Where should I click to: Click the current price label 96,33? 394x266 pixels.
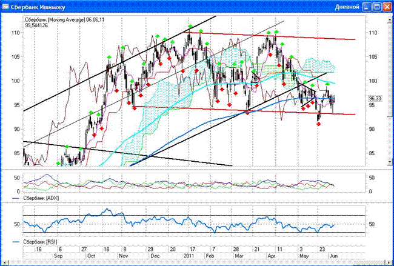(375, 99)
